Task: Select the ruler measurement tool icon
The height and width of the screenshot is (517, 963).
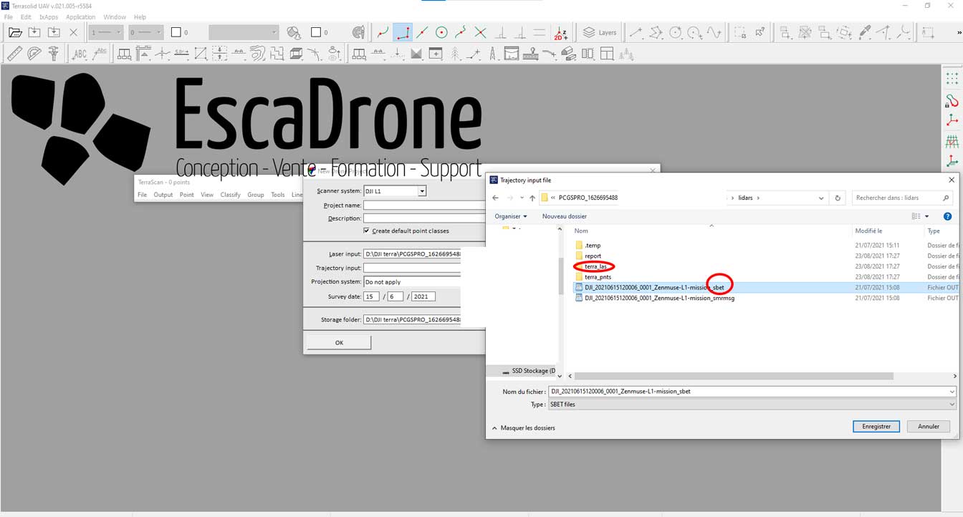Action: [x=14, y=52]
